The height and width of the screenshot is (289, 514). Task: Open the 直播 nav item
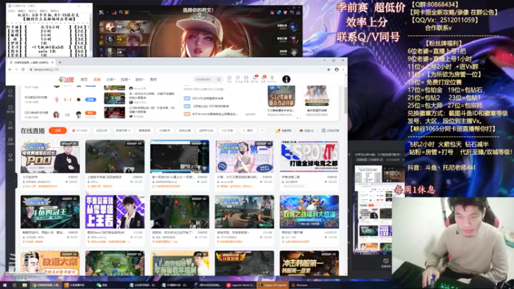click(x=97, y=79)
